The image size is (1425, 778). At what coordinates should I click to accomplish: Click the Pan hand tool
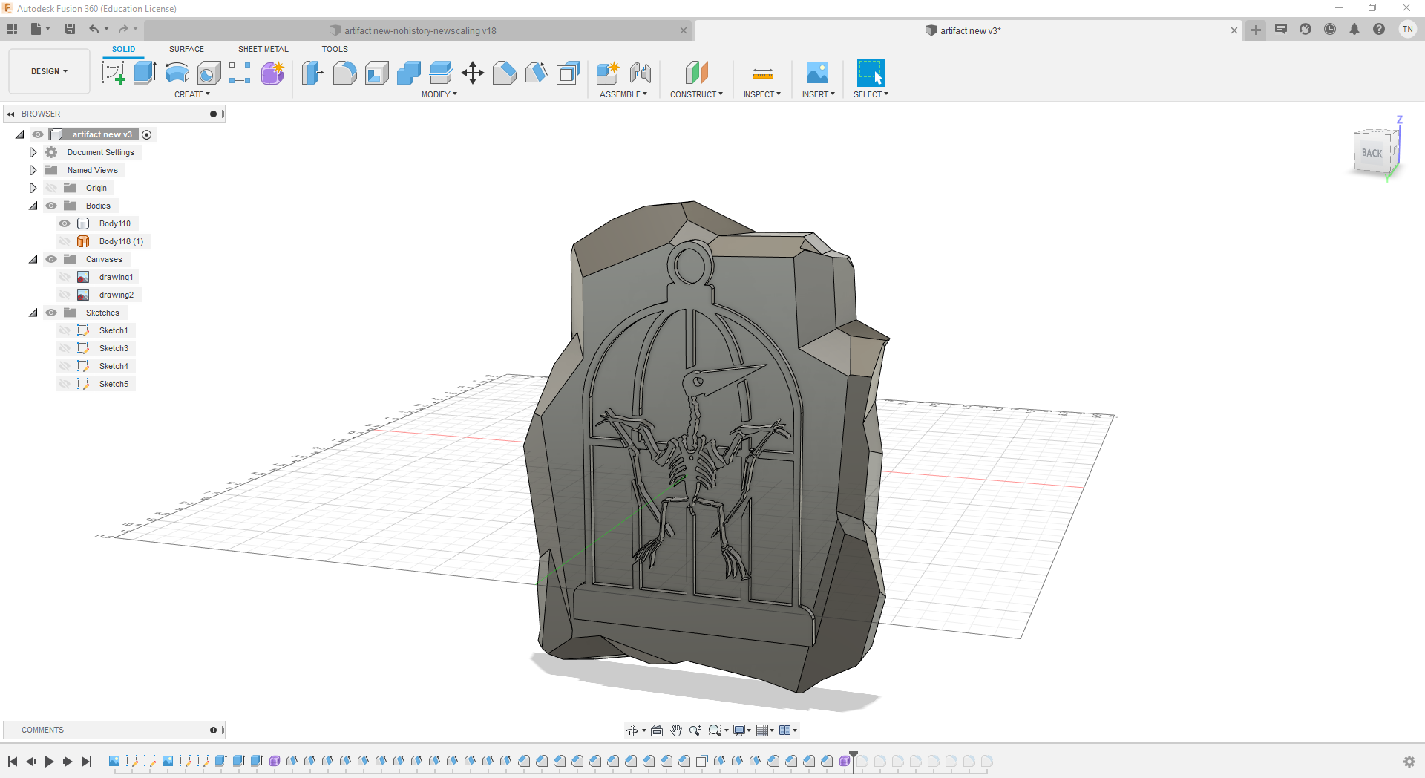point(676,730)
